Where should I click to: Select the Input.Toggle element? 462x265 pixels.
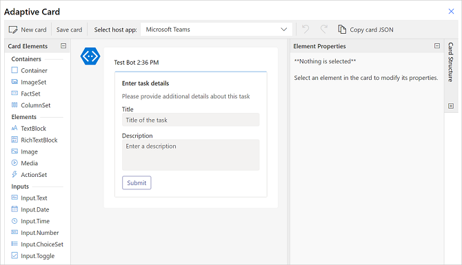pyautogui.click(x=33, y=255)
